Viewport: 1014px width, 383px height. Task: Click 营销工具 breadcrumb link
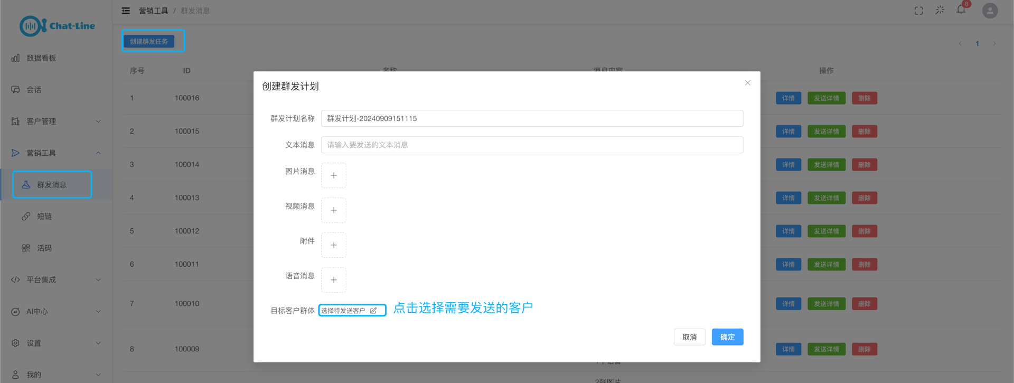click(154, 11)
